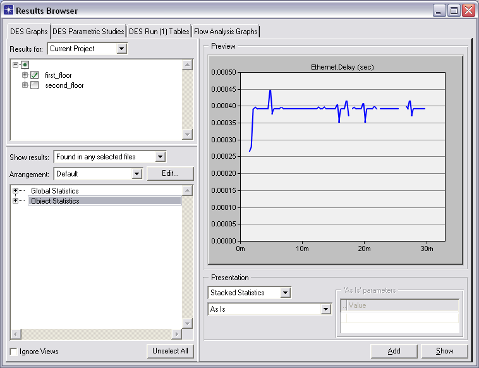Click the Unselect All button
The width and height of the screenshot is (479, 368).
tap(170, 352)
